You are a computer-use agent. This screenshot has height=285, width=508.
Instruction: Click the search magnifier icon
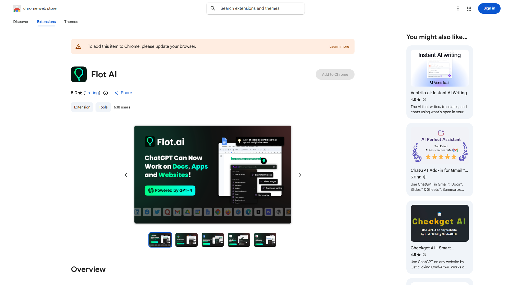213,8
